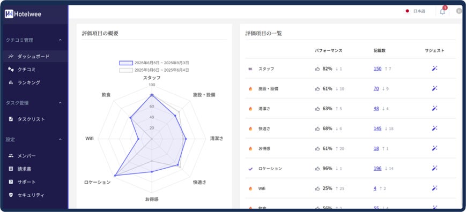Toggle the 2025年6月5日 legend series in chart
Viewport: 466px width, 212px height.
154,63
